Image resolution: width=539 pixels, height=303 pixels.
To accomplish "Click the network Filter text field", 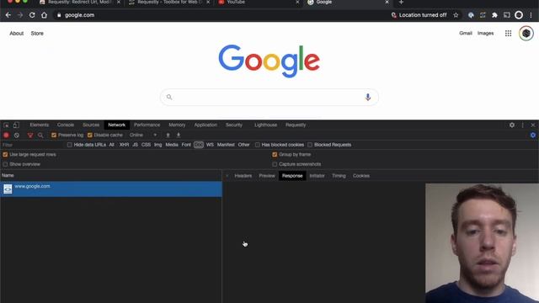I will coord(33,145).
